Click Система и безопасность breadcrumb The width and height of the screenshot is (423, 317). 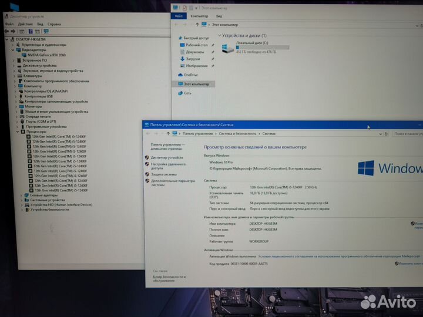[x=237, y=134]
